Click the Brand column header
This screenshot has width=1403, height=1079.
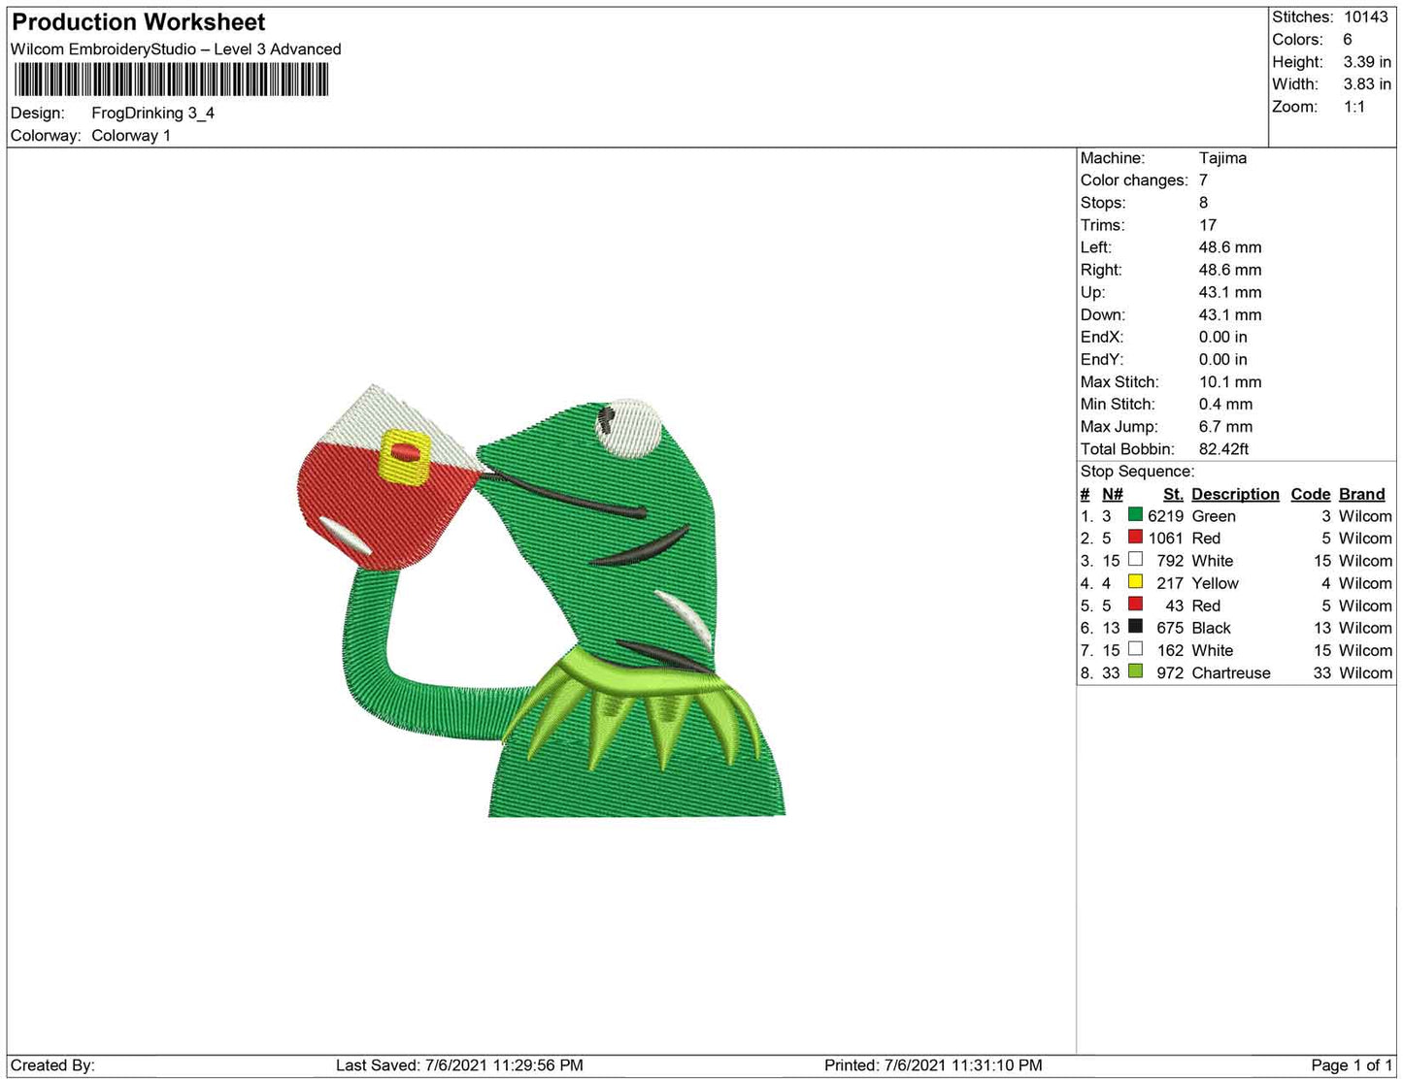click(x=1361, y=494)
